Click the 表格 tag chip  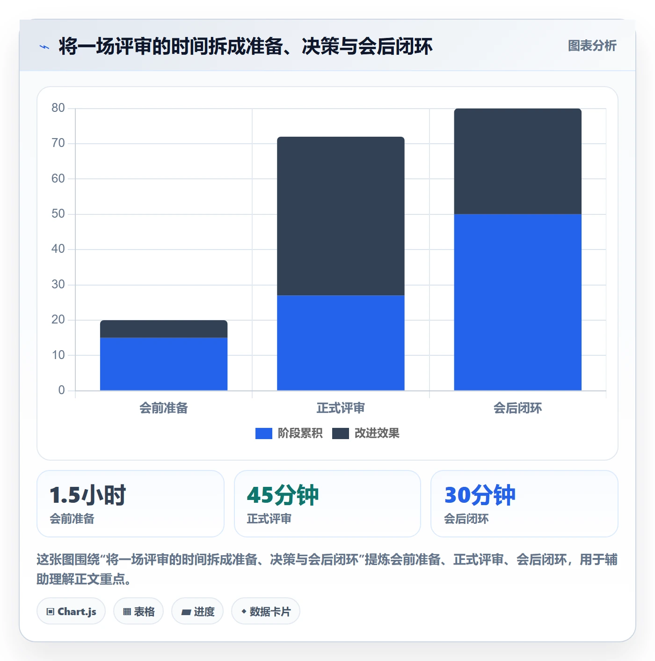pos(138,611)
